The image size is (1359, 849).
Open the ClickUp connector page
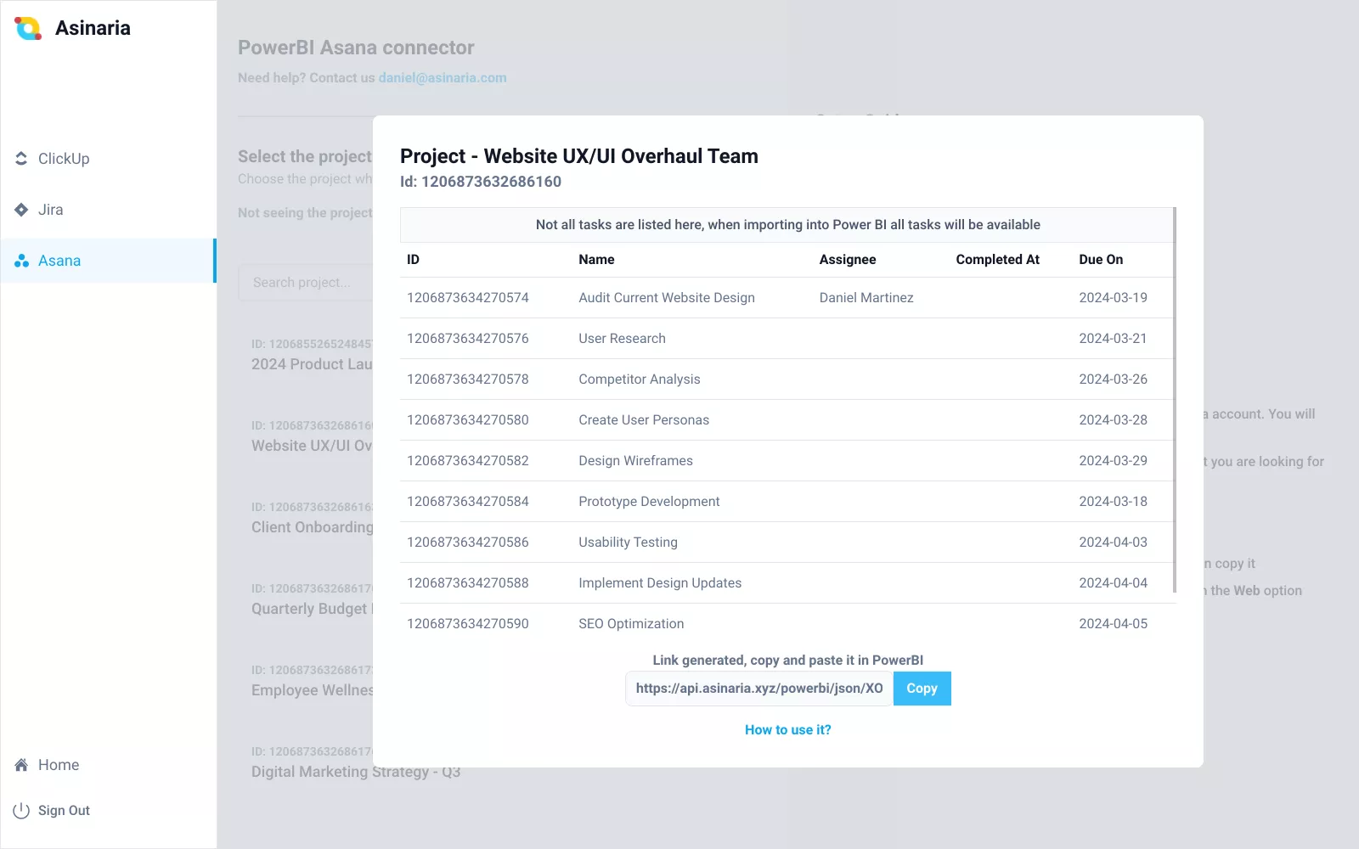coord(64,159)
